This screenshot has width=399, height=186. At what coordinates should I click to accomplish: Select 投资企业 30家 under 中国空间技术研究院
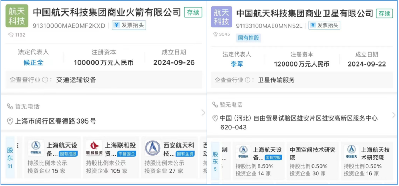[308, 173]
